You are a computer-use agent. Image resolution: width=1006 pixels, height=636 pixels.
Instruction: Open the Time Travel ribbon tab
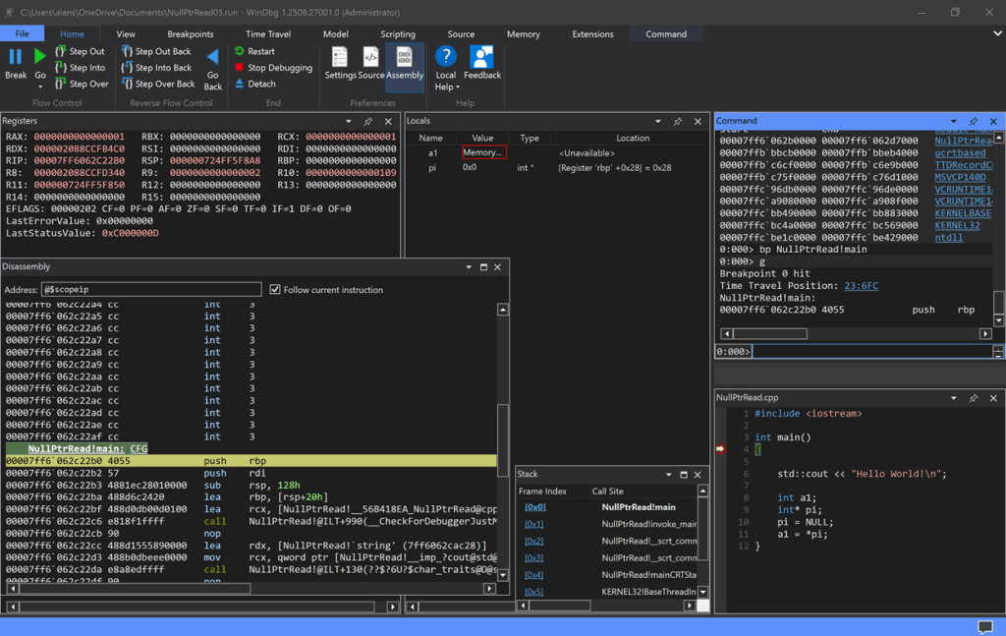267,34
